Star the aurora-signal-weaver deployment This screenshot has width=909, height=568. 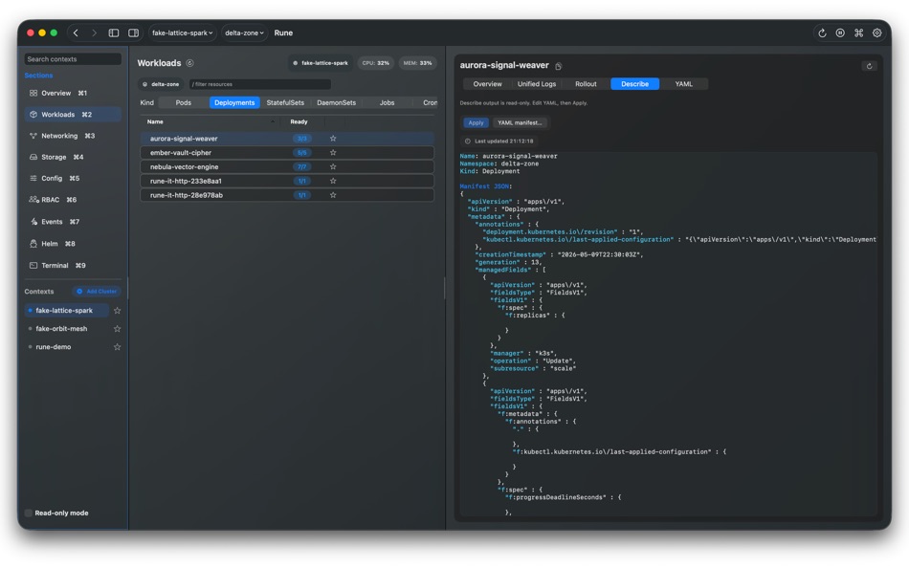[x=333, y=139]
